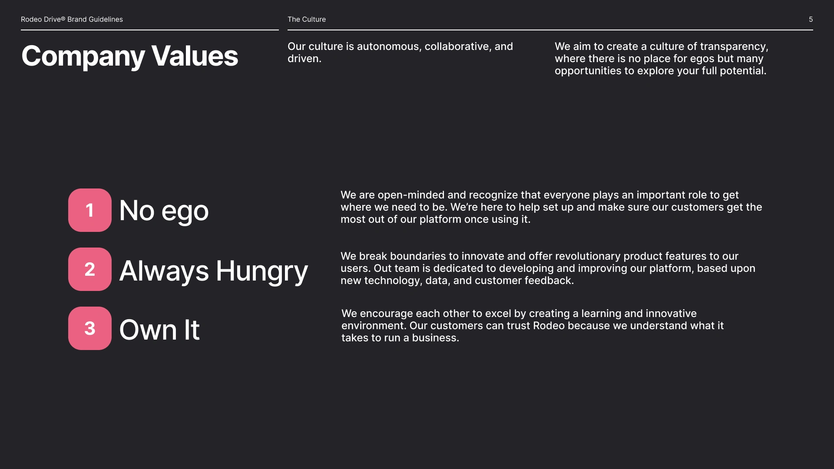Select the 'No ego' value heading

coord(164,211)
